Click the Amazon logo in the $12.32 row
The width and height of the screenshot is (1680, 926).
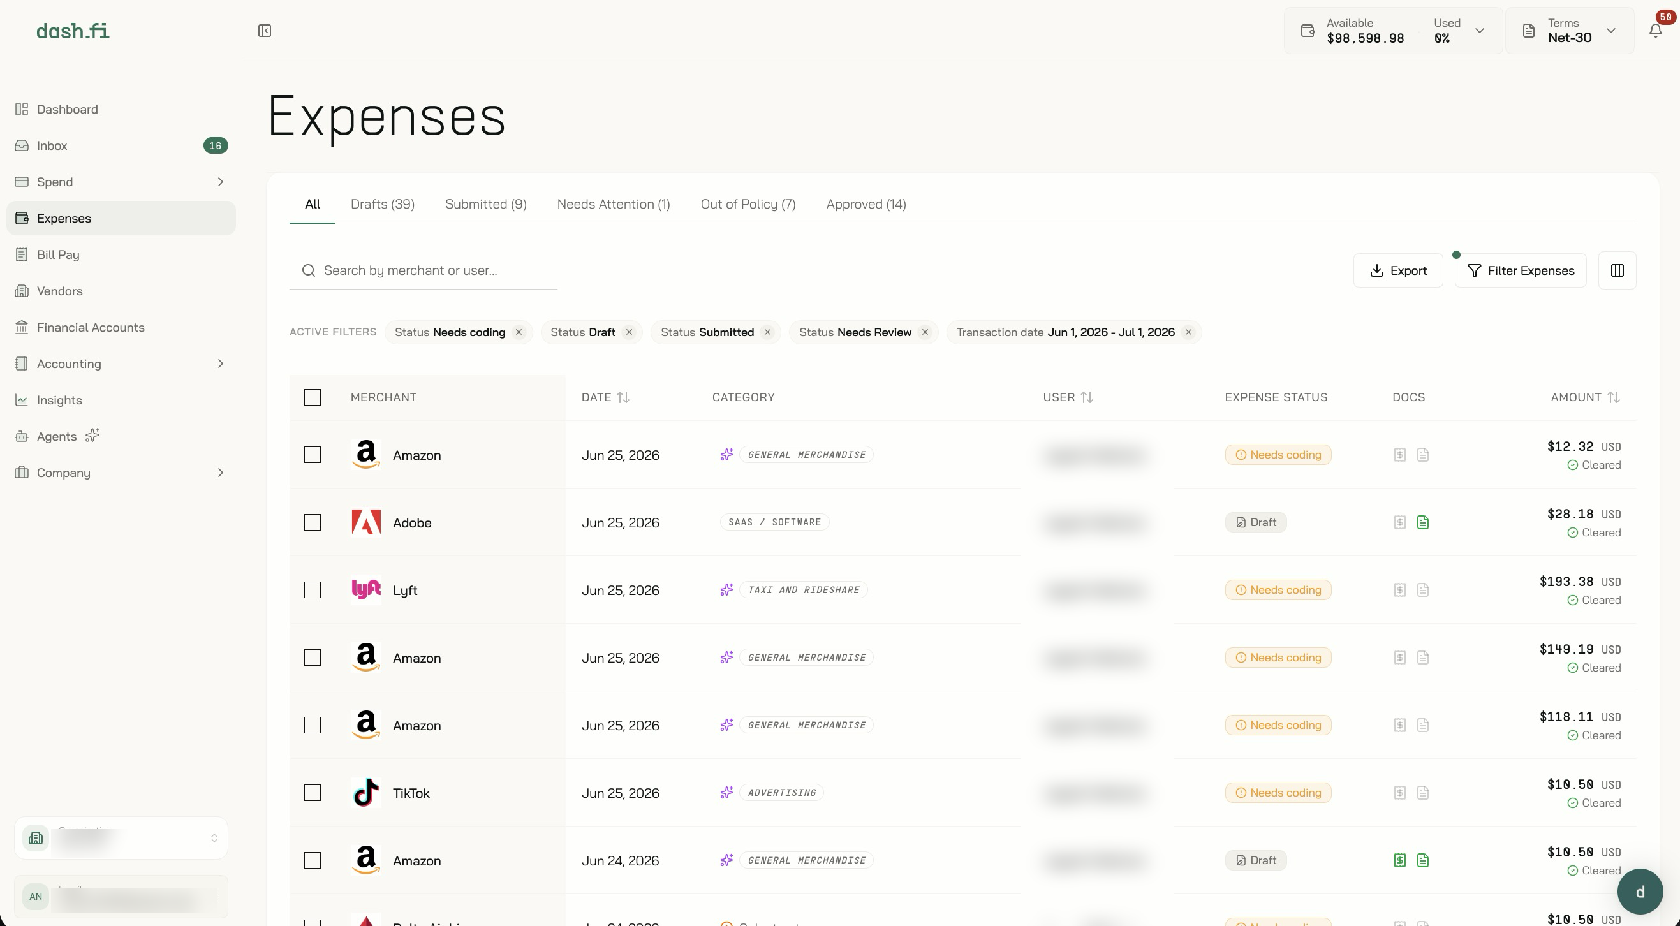[366, 455]
